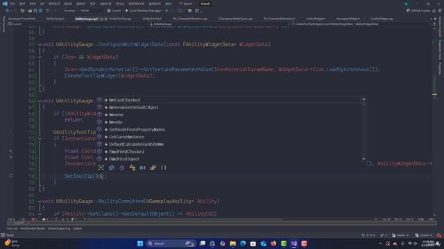Open the Git menu
444x249 pixels.
[x=42, y=3]
